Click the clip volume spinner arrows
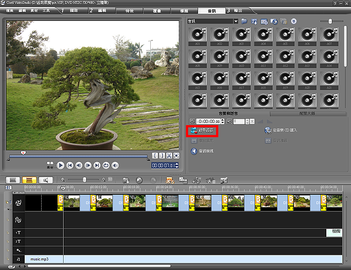This screenshot has width=351, height=270. (247, 121)
